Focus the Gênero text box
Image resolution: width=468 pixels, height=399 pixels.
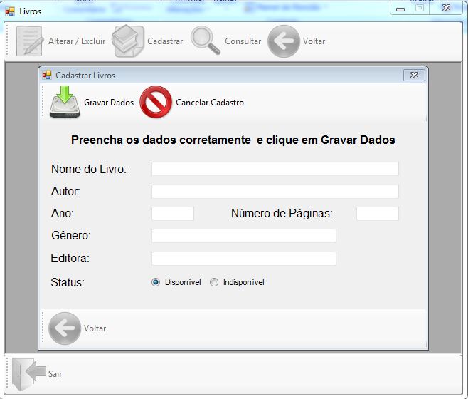[243, 236]
